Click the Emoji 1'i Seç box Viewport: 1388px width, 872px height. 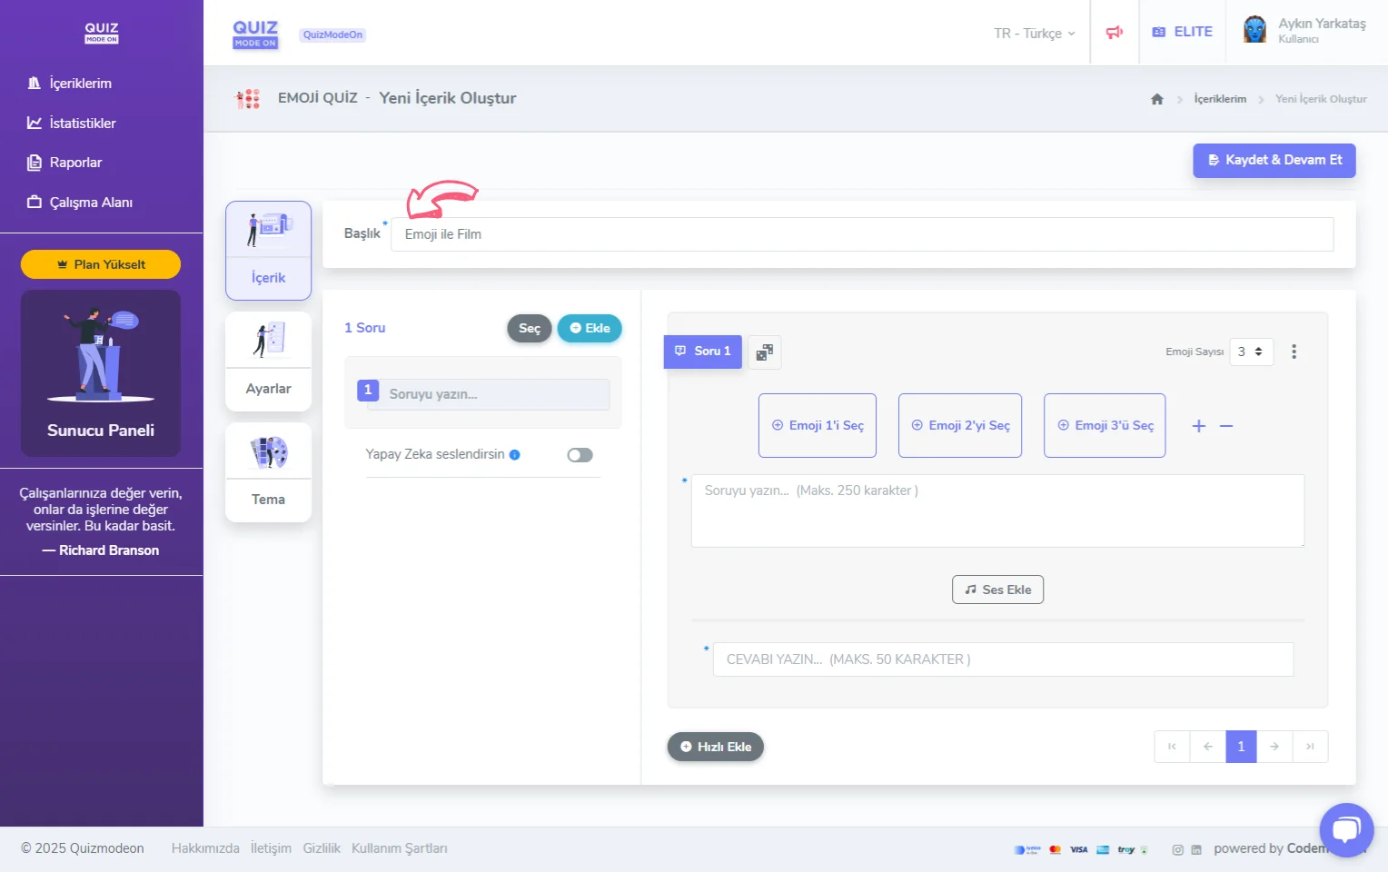pos(817,425)
